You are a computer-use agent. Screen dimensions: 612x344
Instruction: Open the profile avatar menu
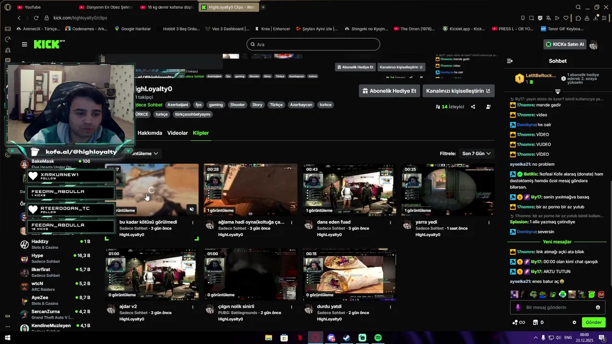(x=593, y=44)
